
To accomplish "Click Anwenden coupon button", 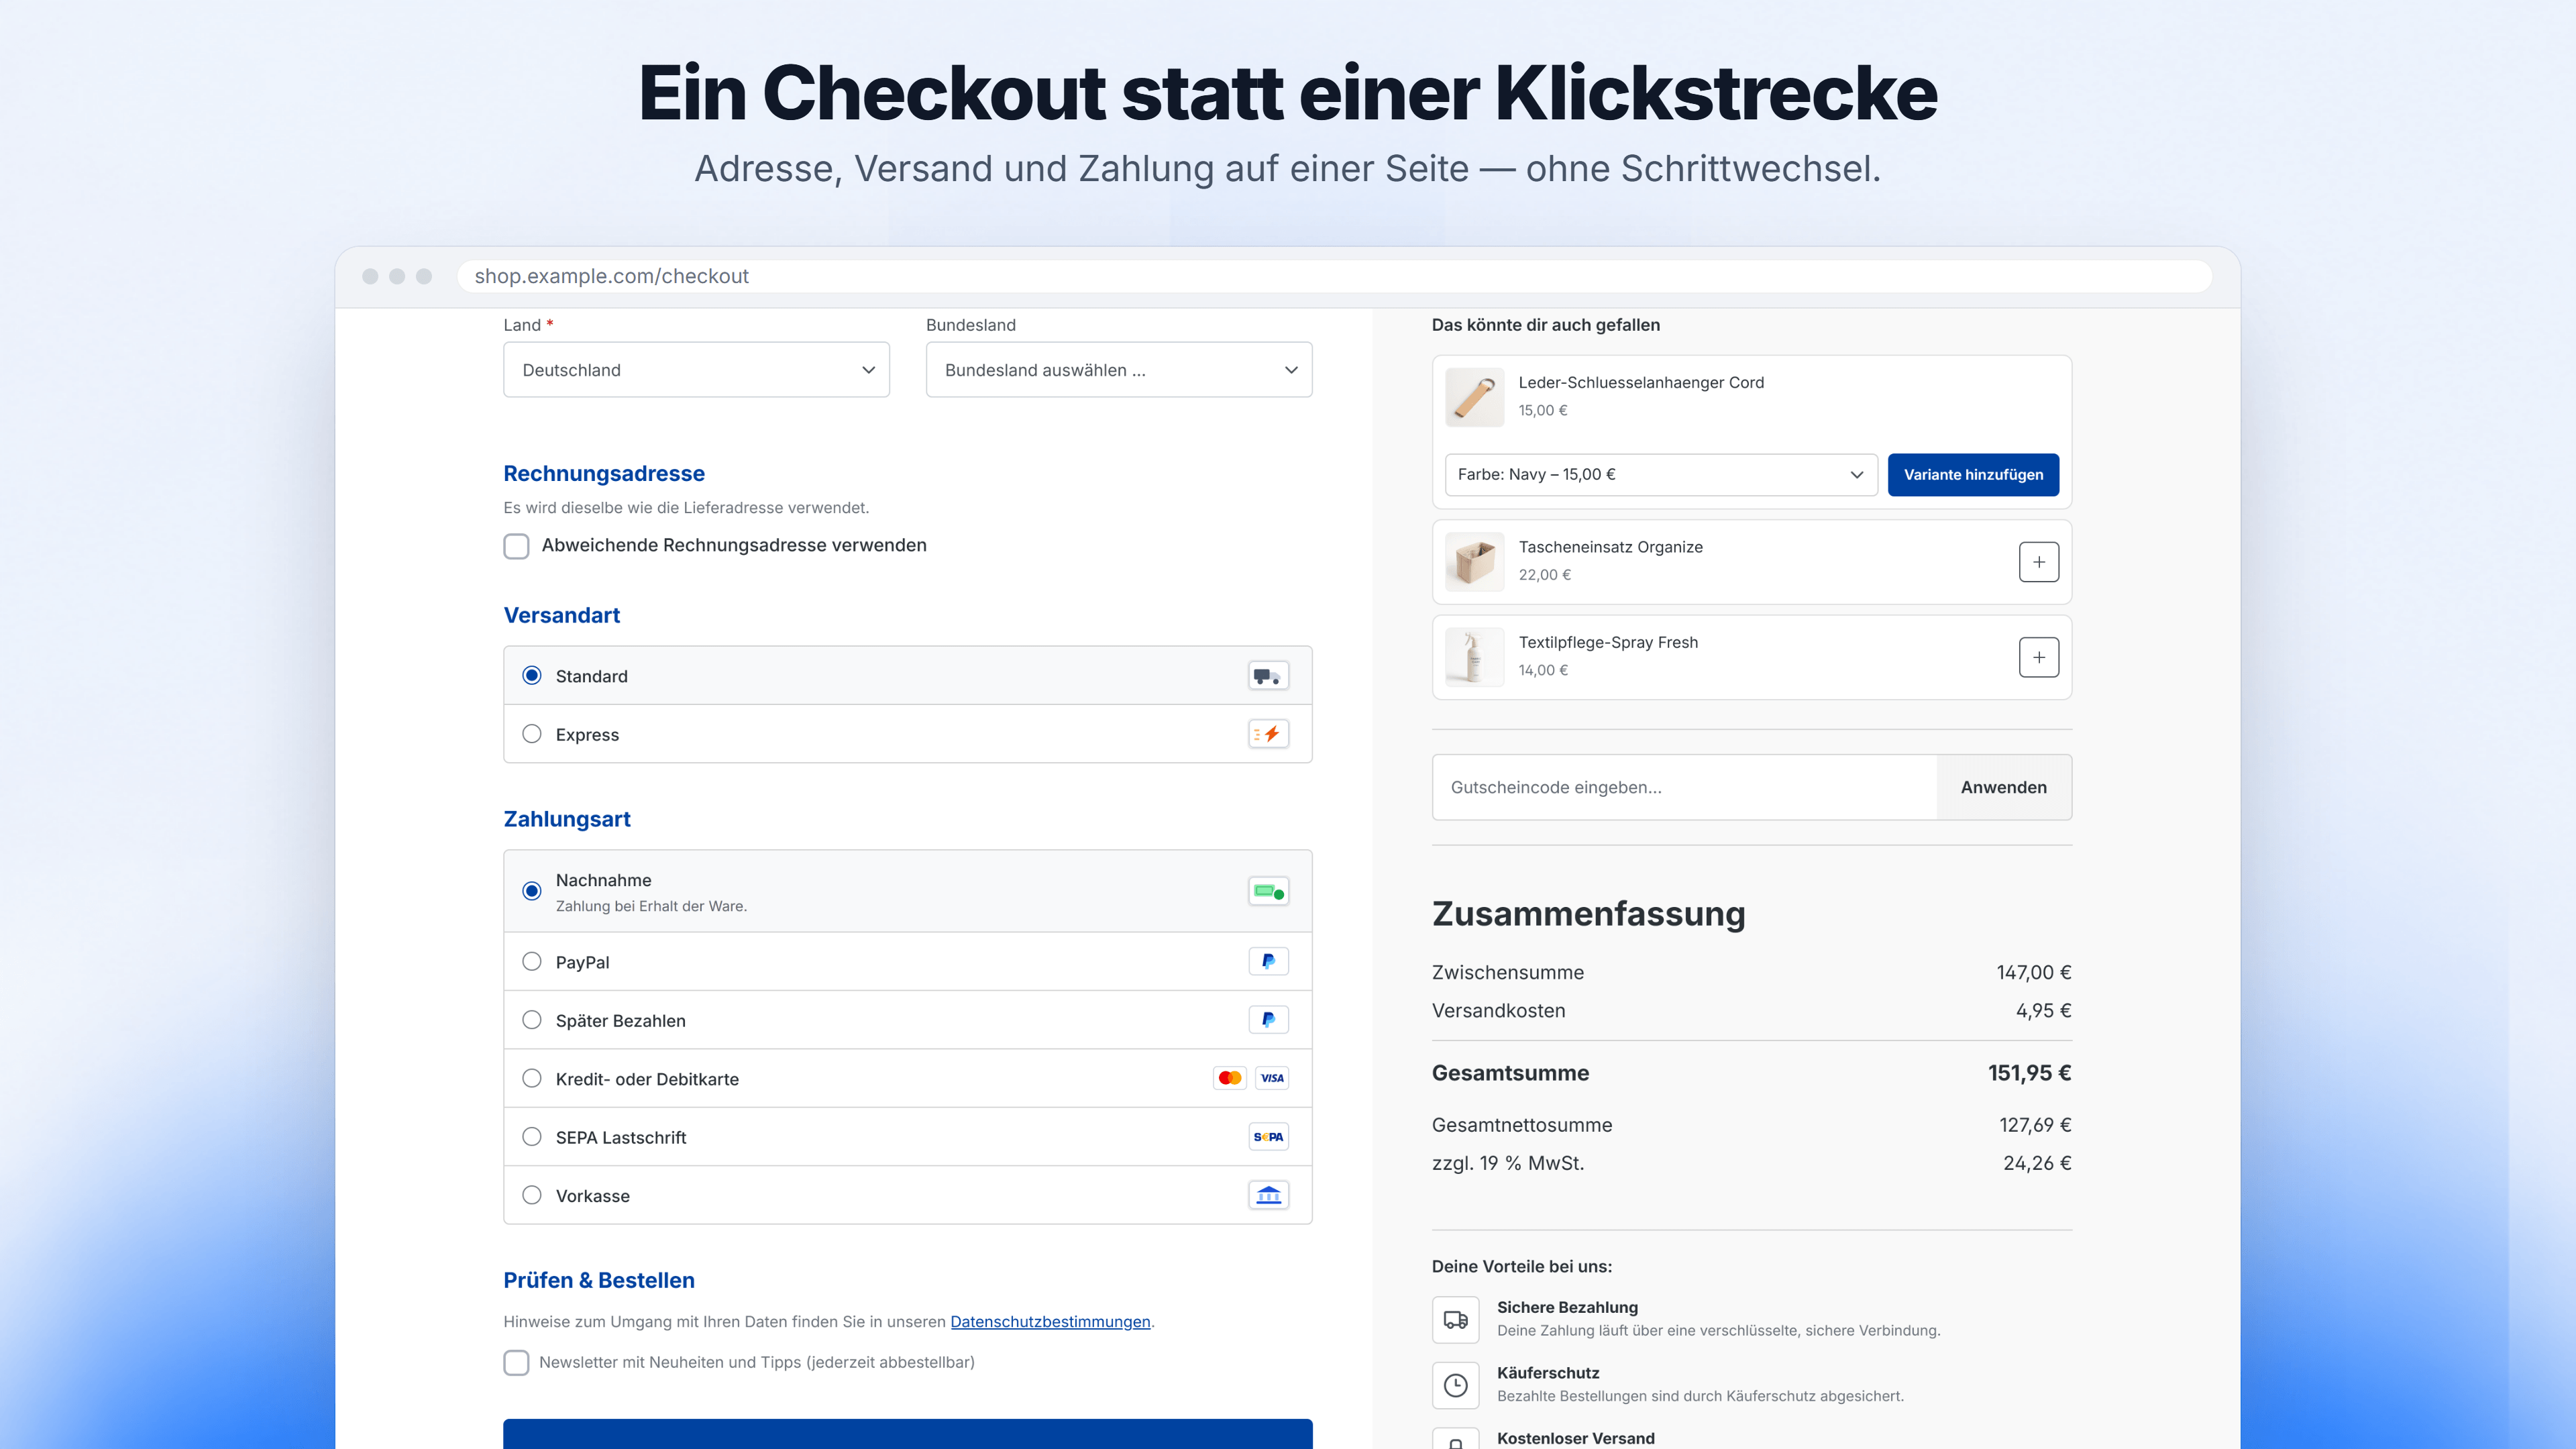I will tap(2004, 787).
